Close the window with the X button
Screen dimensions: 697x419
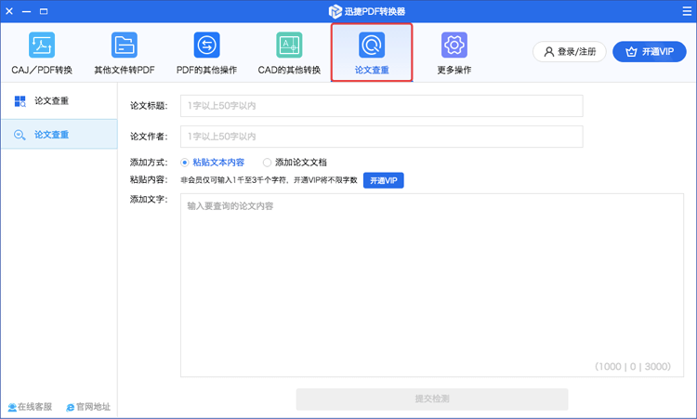point(9,11)
